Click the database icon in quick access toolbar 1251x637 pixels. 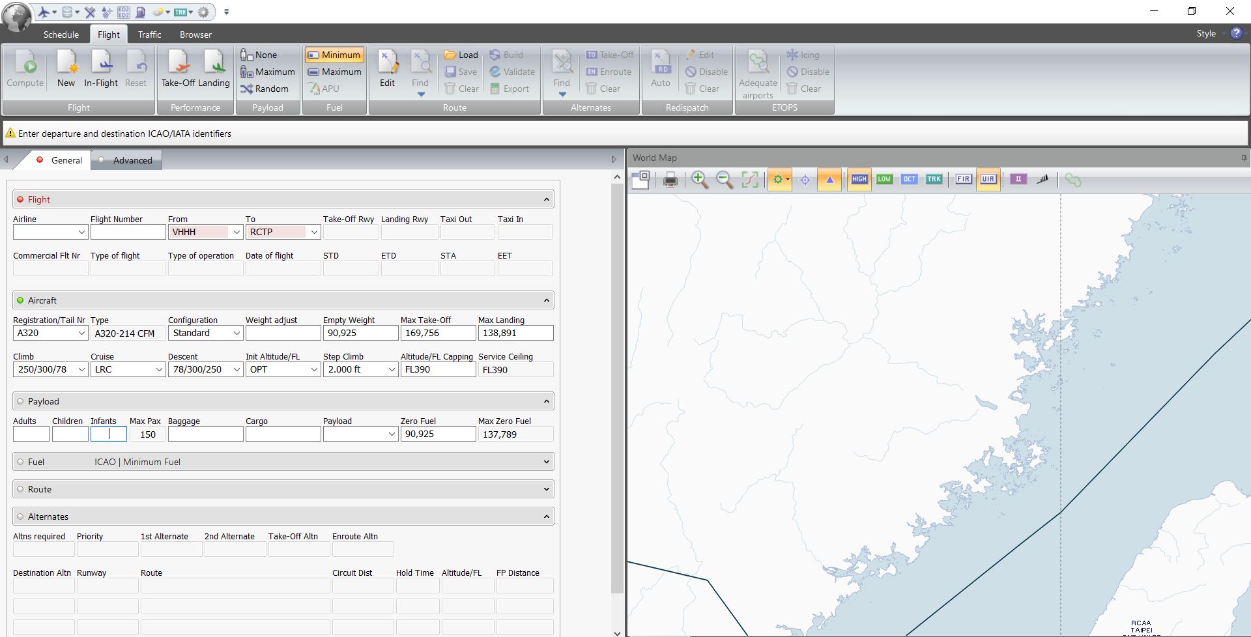pyautogui.click(x=67, y=12)
